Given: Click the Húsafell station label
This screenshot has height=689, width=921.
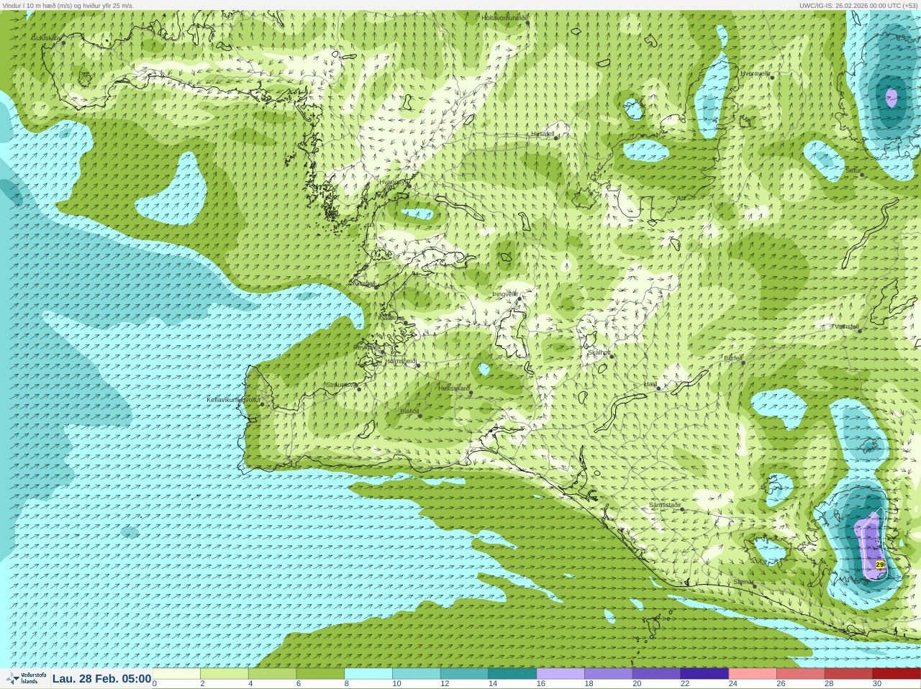Looking at the screenshot, I should tap(543, 134).
